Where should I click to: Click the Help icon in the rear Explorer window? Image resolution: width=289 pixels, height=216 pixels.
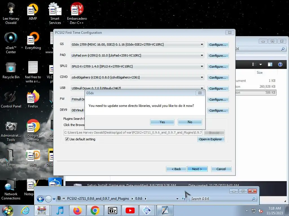coord(280,64)
